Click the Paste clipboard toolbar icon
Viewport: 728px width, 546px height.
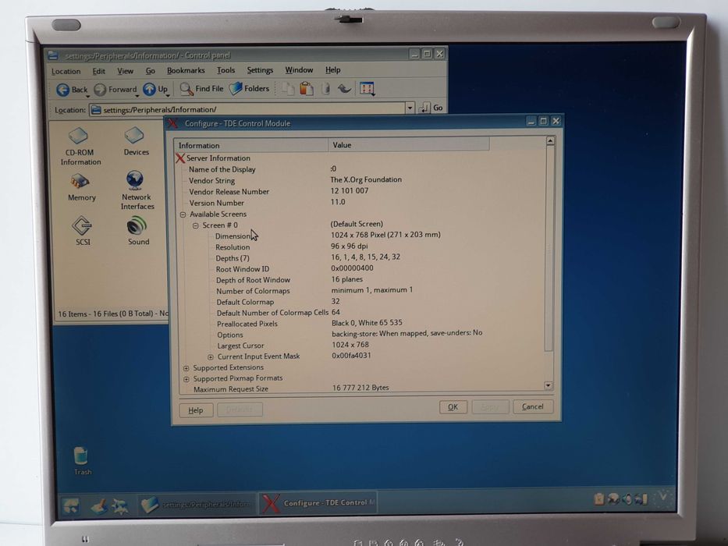[x=306, y=88]
